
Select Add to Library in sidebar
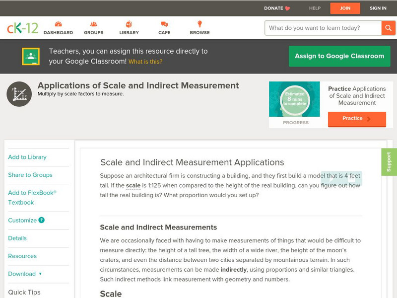[27, 157]
